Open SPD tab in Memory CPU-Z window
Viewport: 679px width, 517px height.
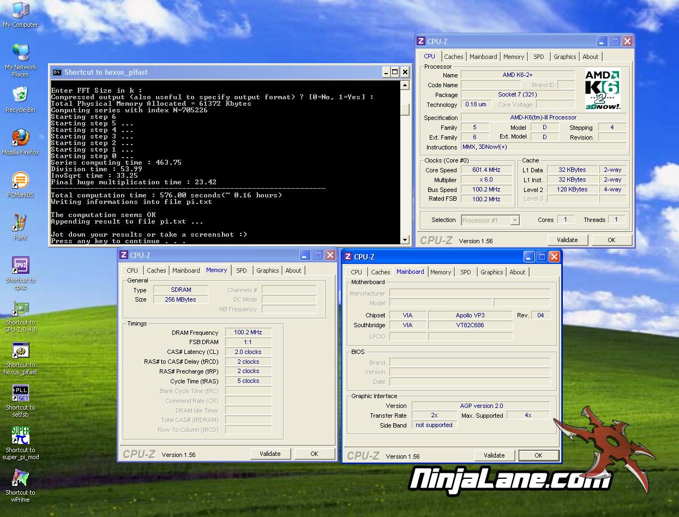[x=242, y=270]
